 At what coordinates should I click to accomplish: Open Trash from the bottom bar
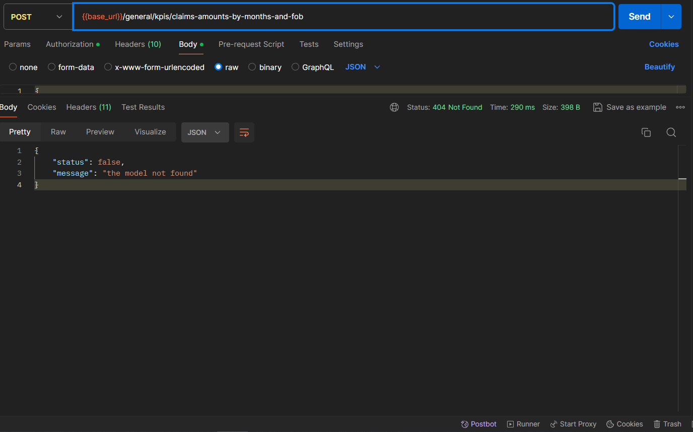[667, 424]
